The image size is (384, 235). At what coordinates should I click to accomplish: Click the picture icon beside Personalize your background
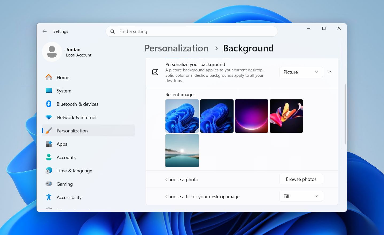pos(155,72)
